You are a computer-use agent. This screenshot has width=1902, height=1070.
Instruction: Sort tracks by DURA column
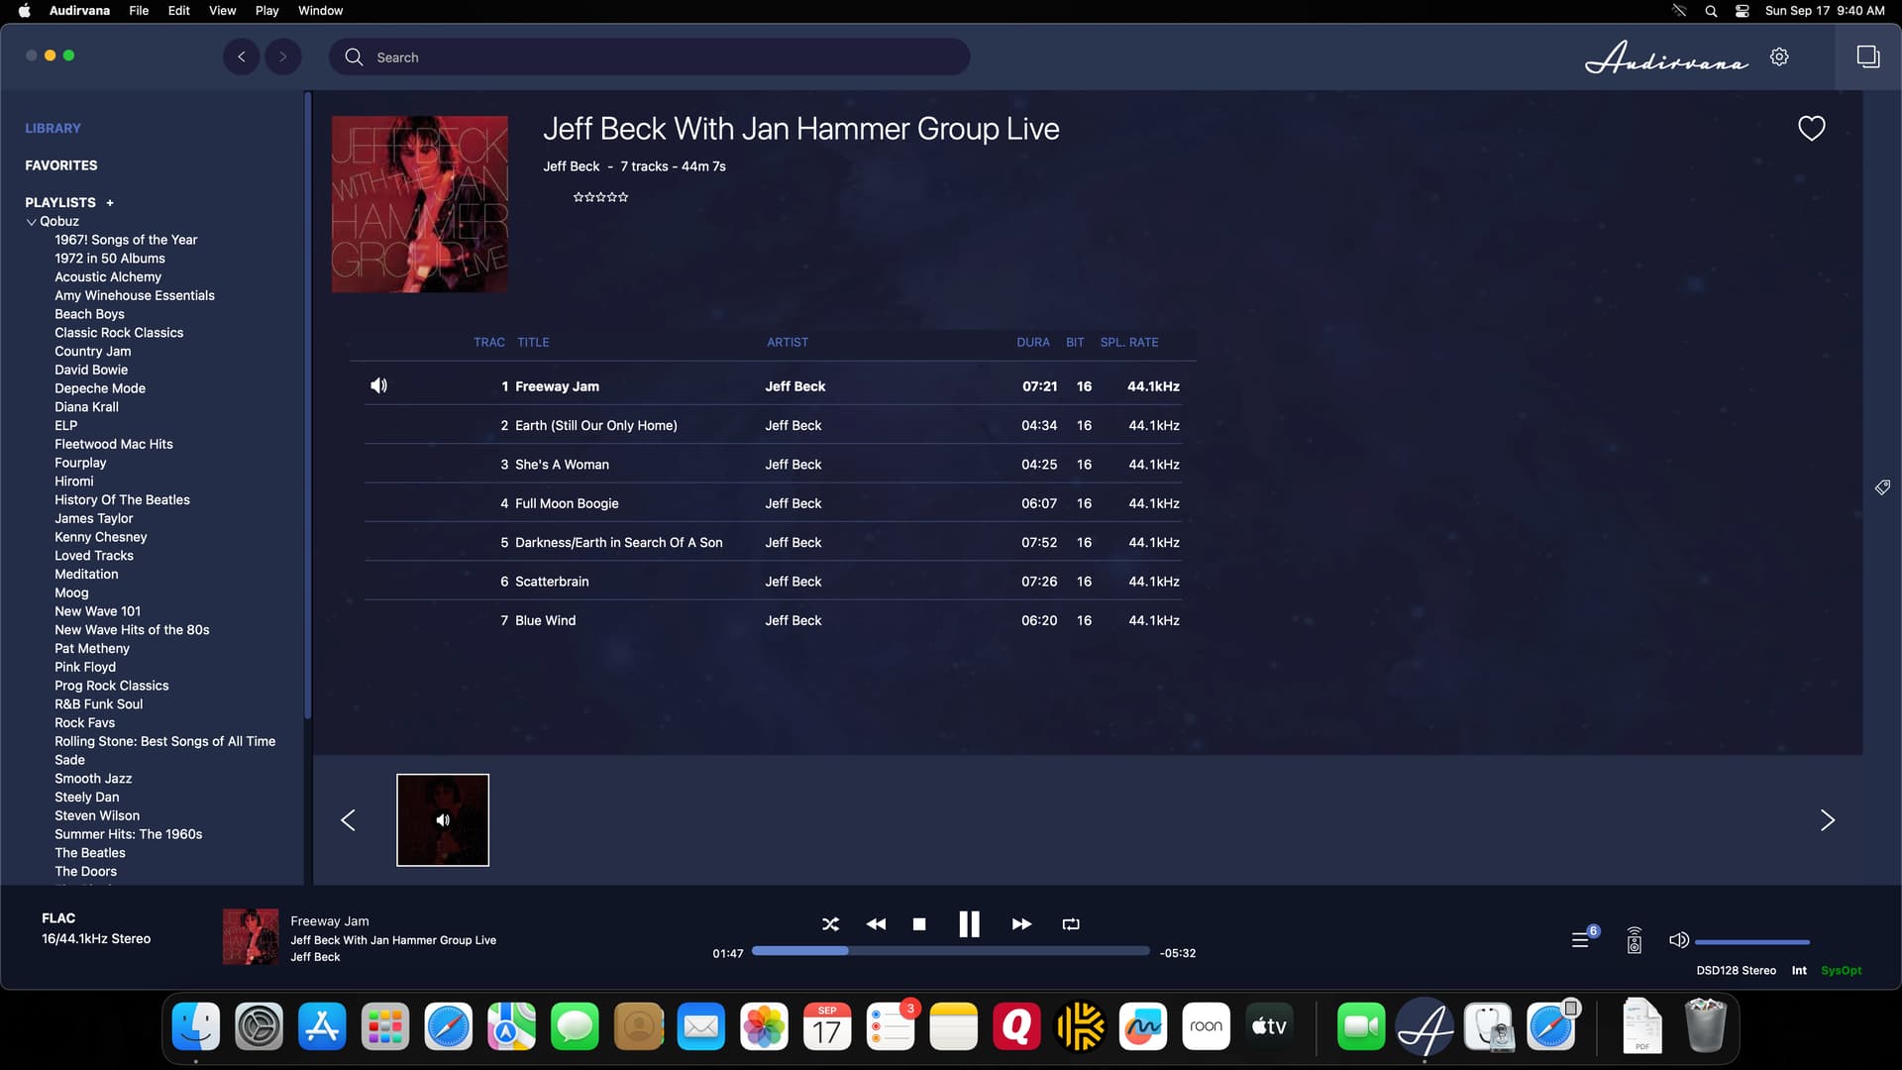tap(1033, 342)
